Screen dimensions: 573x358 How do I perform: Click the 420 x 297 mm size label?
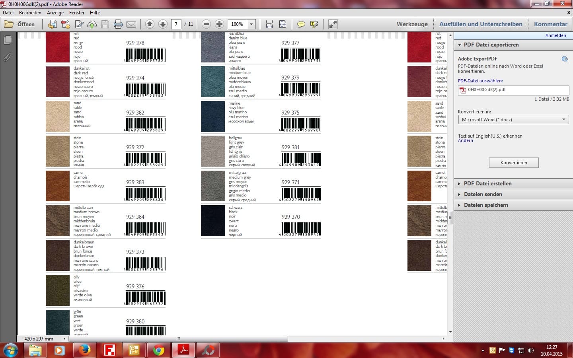39,339
